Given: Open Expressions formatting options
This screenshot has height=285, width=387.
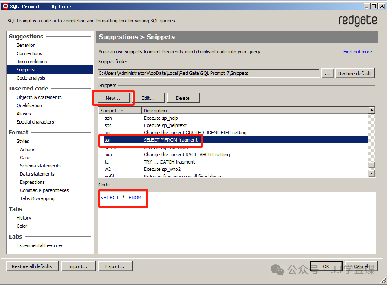Looking at the screenshot, I should pyautogui.click(x=32, y=182).
